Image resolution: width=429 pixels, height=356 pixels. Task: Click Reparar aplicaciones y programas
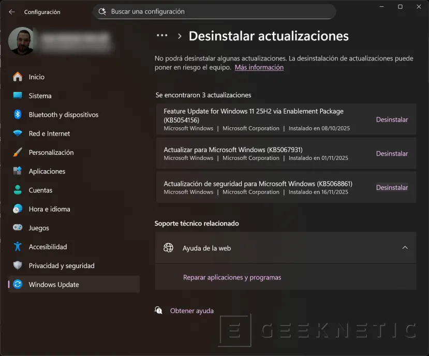click(x=231, y=277)
